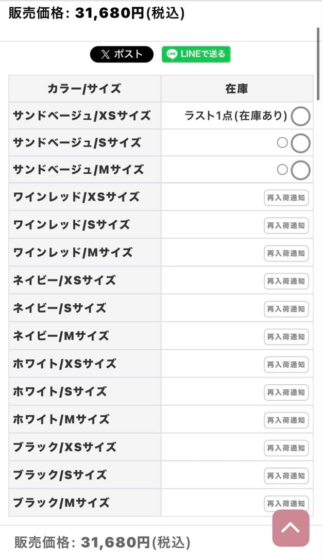The height and width of the screenshot is (557, 322).
Task: Click the X post share button
Action: pos(122,54)
